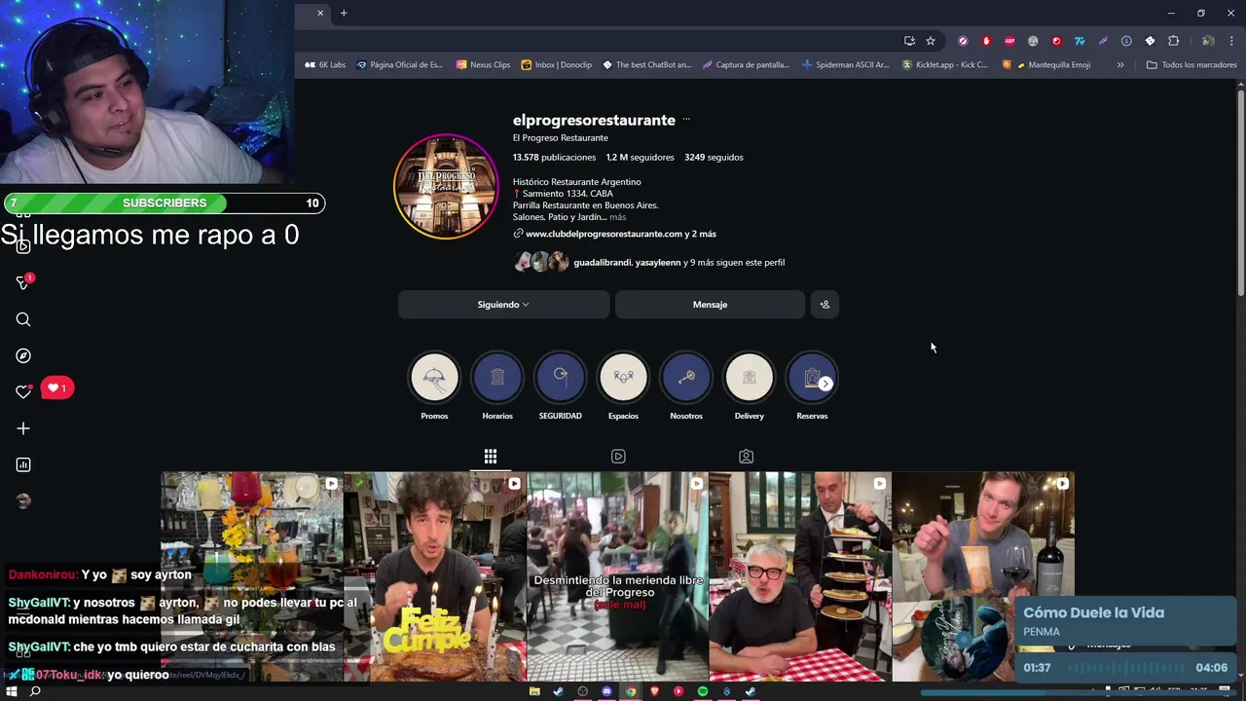Open the 7TV extension icon
The width and height of the screenshot is (1246, 701).
tap(1080, 41)
